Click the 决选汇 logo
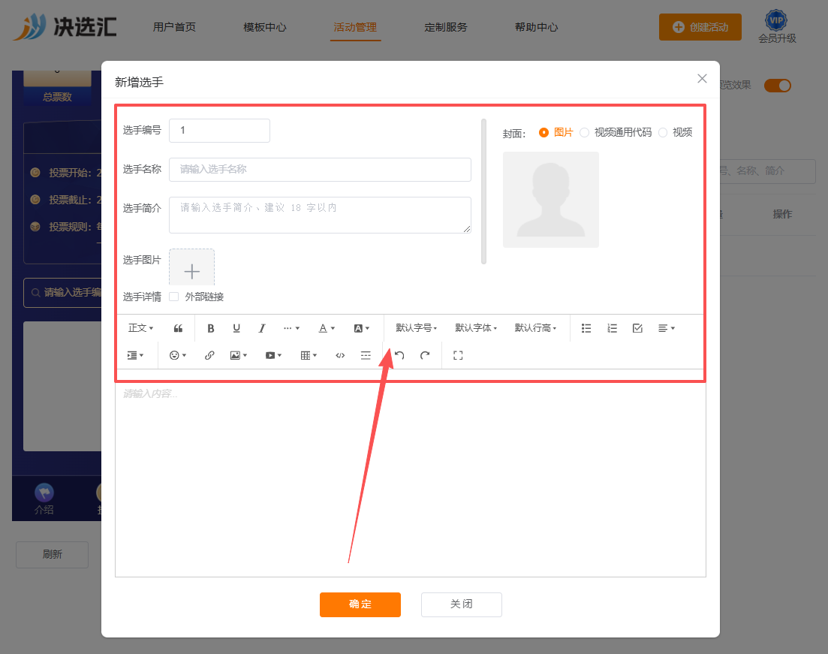Image resolution: width=828 pixels, height=654 pixels. click(65, 26)
